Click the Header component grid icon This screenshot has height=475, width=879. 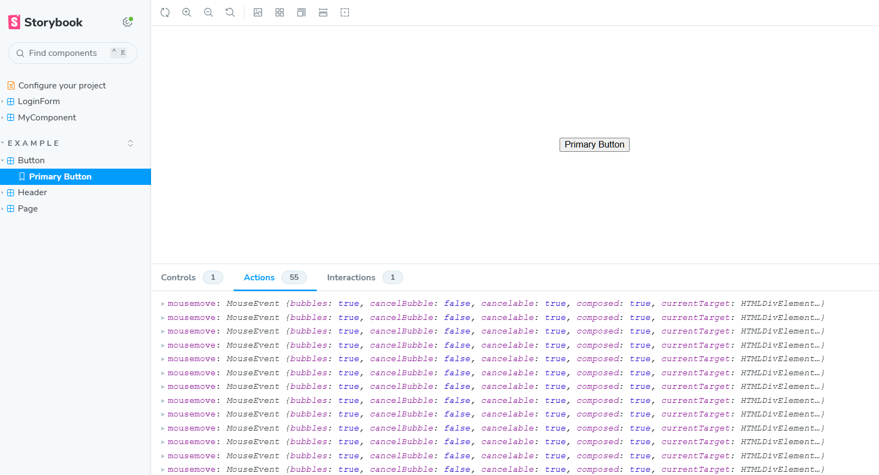pyautogui.click(x=10, y=192)
